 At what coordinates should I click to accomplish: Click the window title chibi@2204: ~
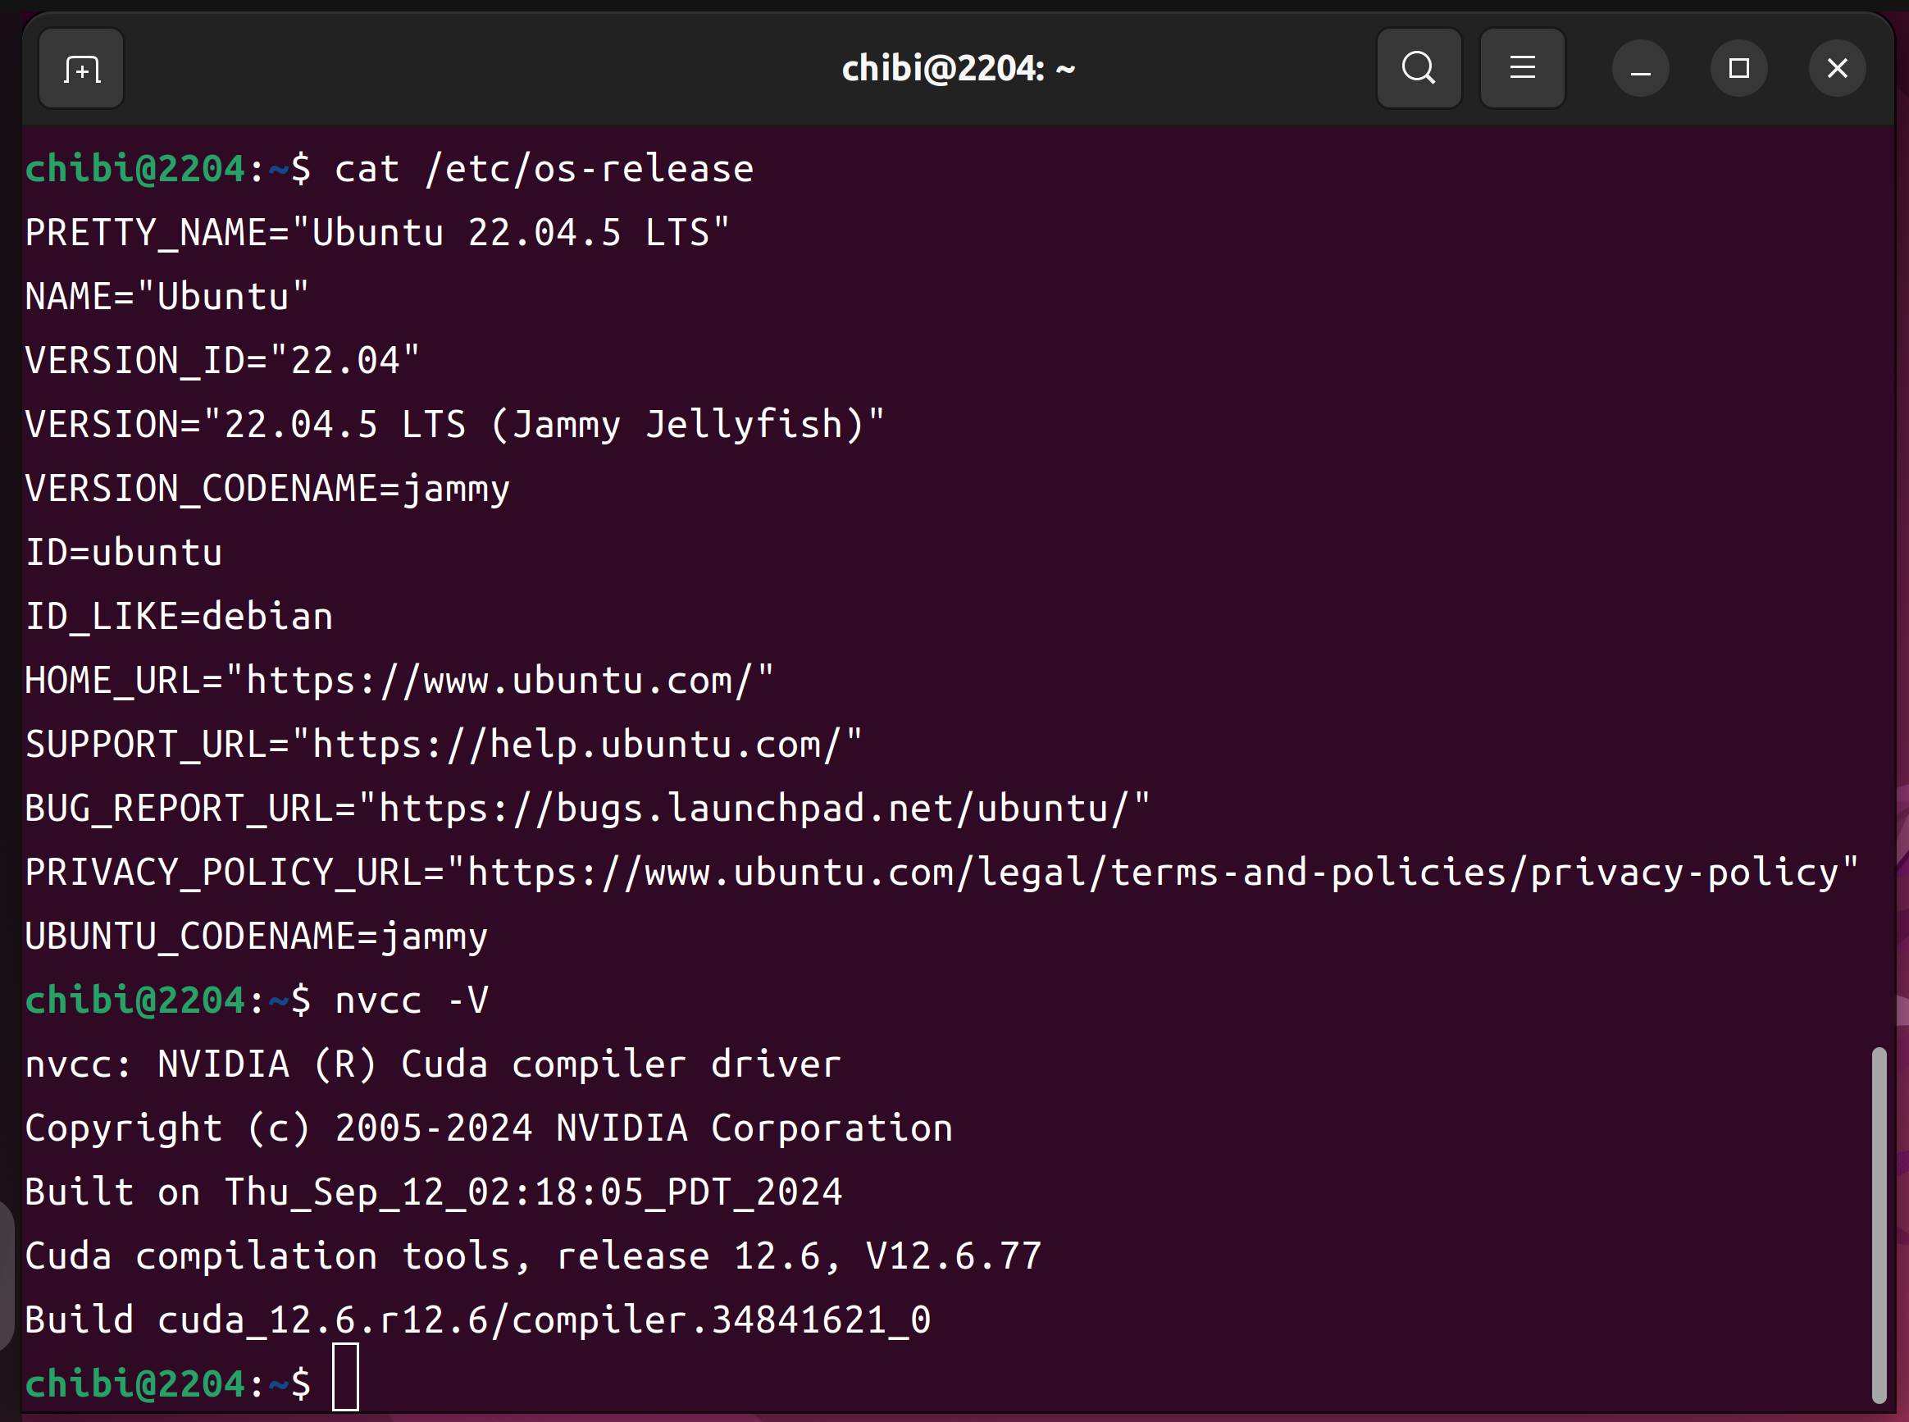tap(958, 69)
